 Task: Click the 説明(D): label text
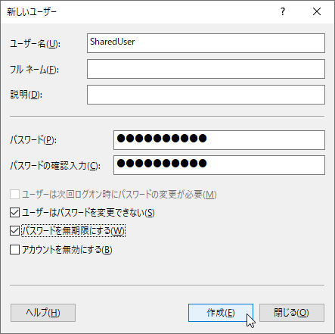tap(26, 95)
